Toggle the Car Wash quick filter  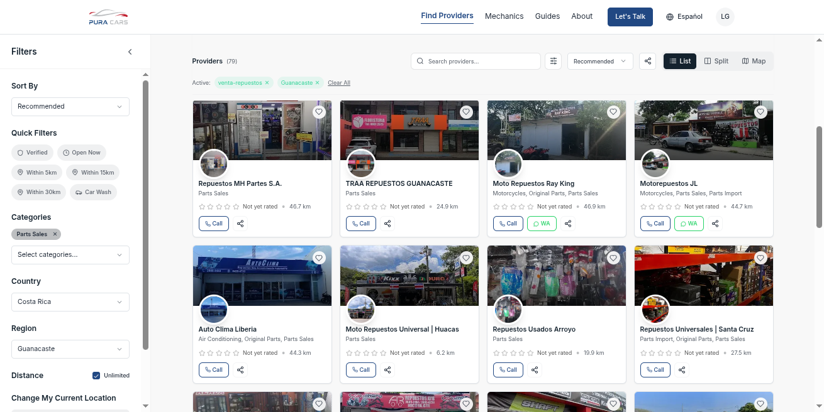click(93, 192)
